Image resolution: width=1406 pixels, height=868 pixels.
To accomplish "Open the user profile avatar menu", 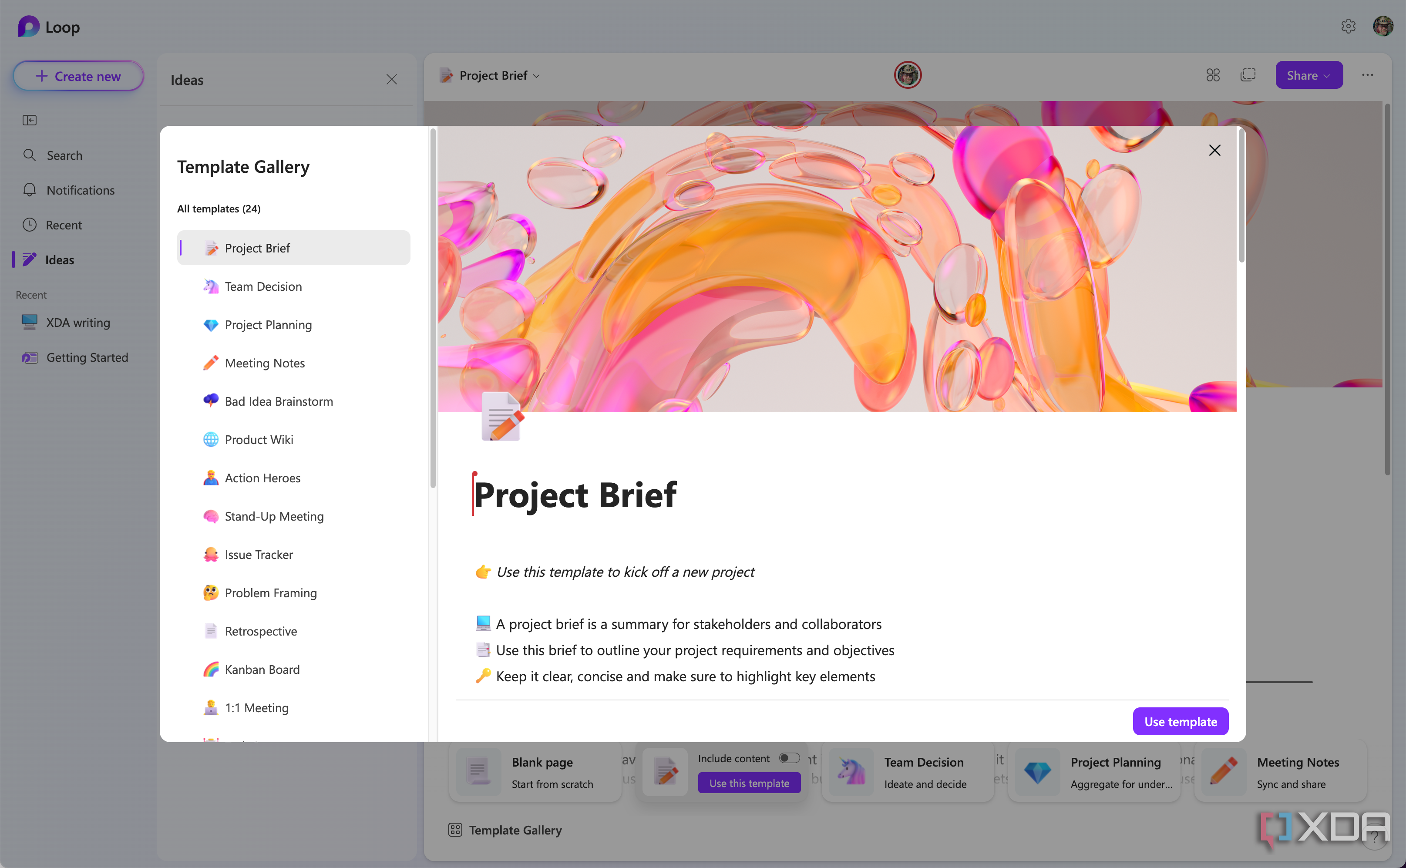I will click(1383, 27).
